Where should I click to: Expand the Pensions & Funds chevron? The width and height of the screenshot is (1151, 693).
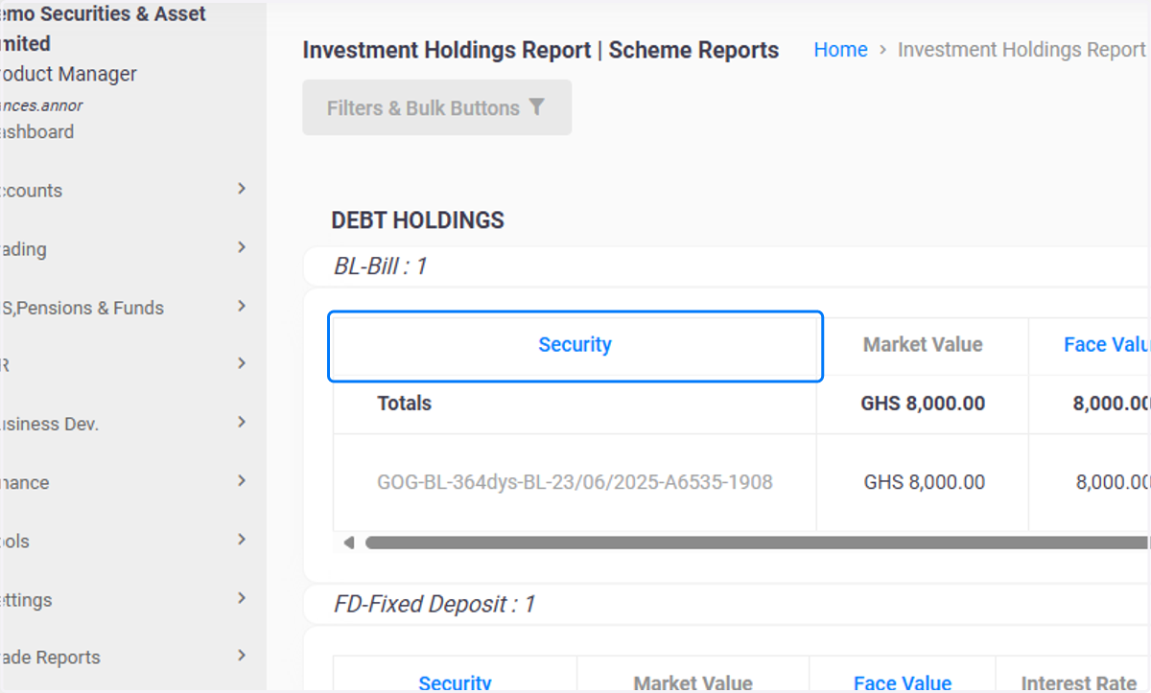242,306
